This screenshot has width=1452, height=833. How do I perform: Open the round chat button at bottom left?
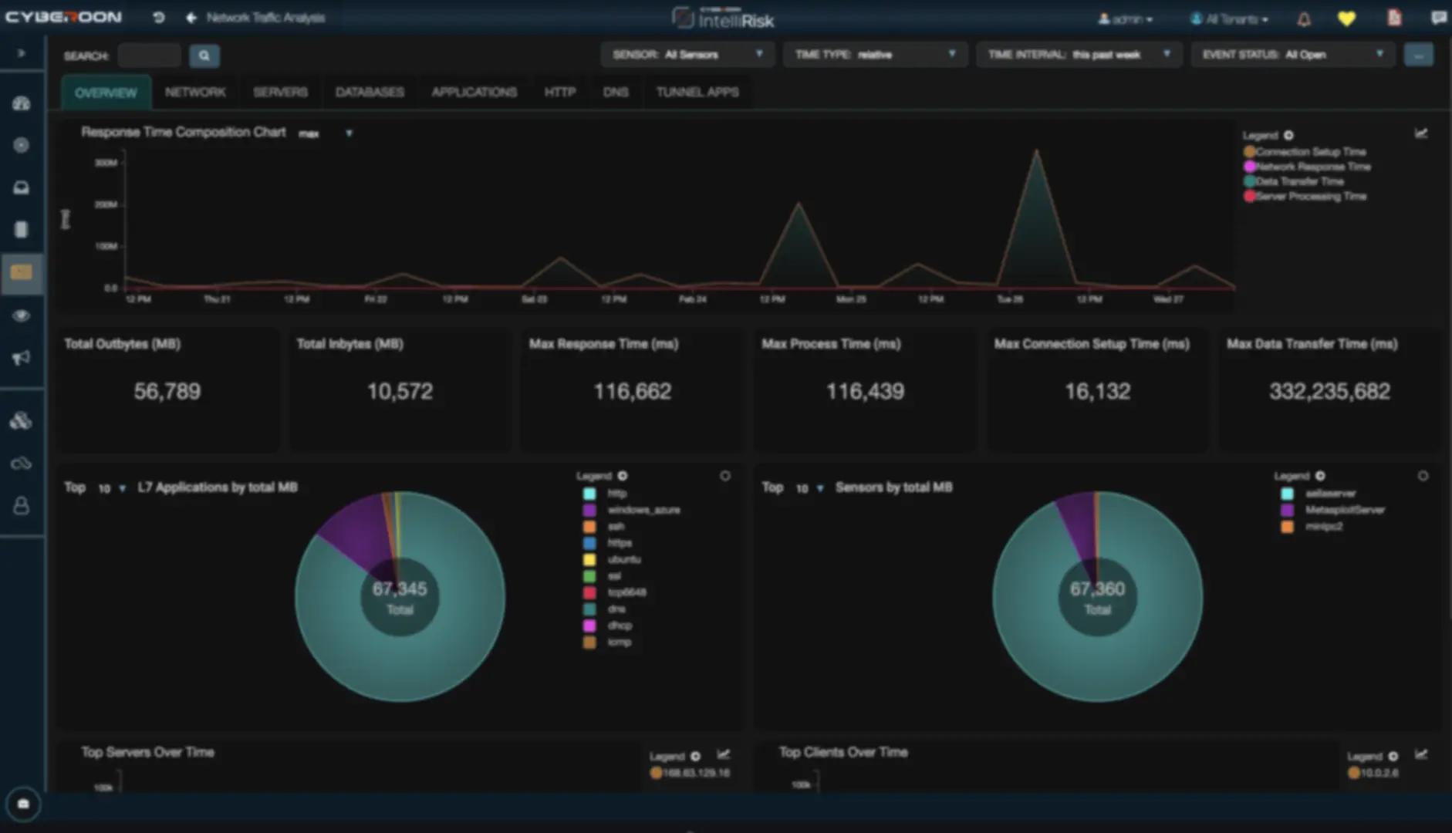[23, 804]
